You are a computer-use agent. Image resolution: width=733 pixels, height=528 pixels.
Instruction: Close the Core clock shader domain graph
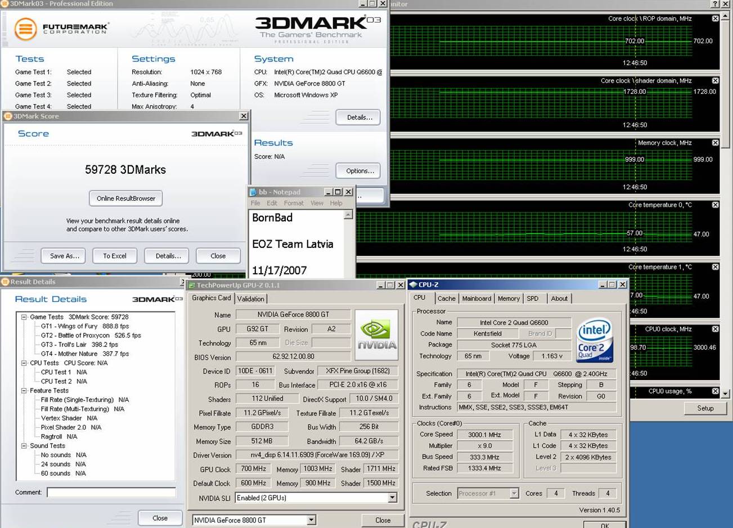[715, 80]
